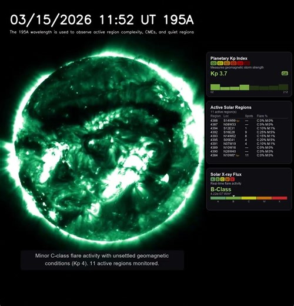Click the B-Class reading

[x=220, y=189]
